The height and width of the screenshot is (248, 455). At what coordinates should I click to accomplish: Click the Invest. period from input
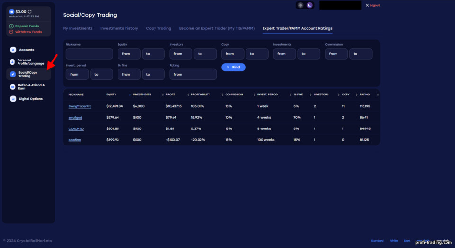77,74
